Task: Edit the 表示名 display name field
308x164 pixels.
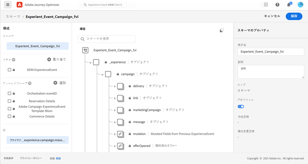Action: 271,52
